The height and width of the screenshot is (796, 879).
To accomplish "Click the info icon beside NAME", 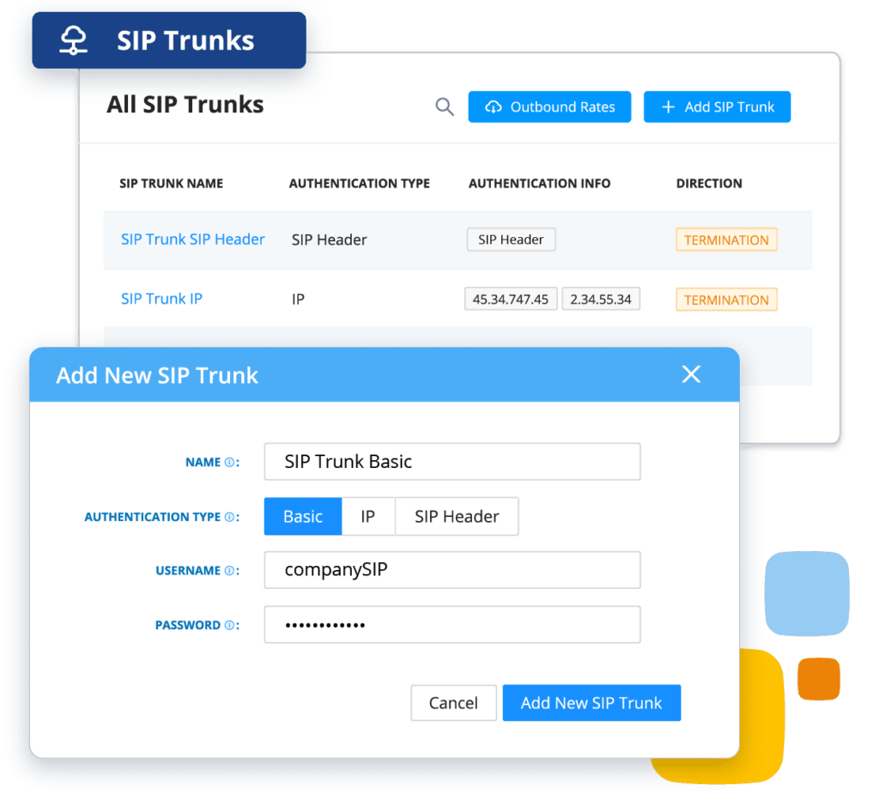I will pyautogui.click(x=229, y=462).
